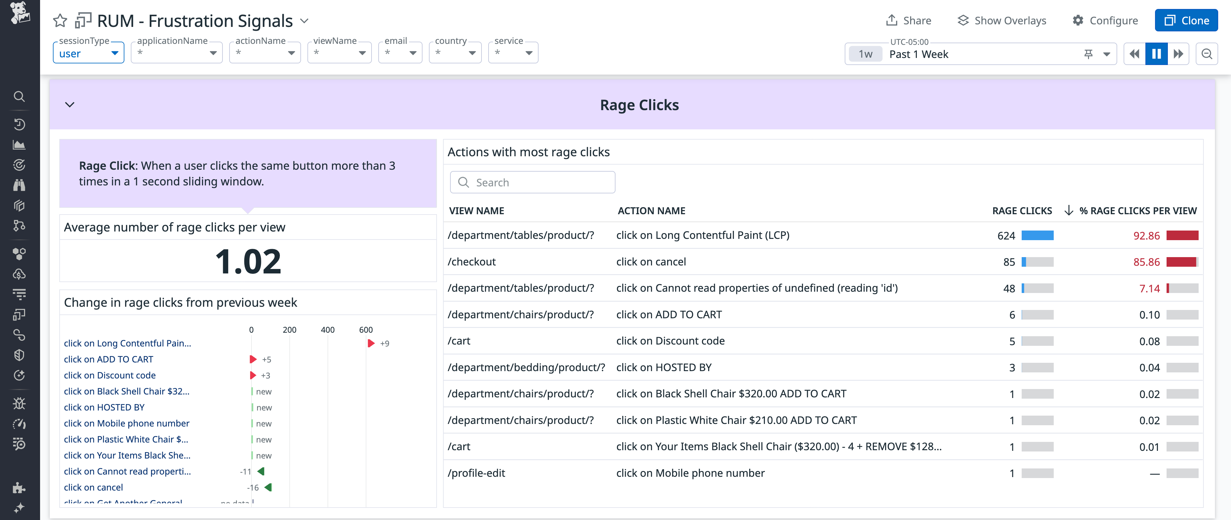Open the Configure menu
This screenshot has width=1231, height=520.
point(1105,20)
